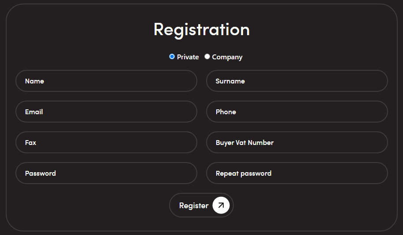
Task: Click into the Surname field
Action: click(x=297, y=81)
